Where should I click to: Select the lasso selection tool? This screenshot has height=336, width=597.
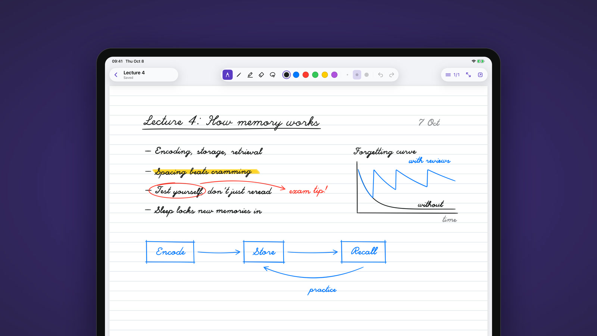click(272, 75)
